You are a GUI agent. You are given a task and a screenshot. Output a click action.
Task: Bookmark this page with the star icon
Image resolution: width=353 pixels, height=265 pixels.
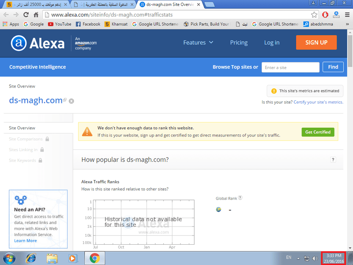[314, 15]
